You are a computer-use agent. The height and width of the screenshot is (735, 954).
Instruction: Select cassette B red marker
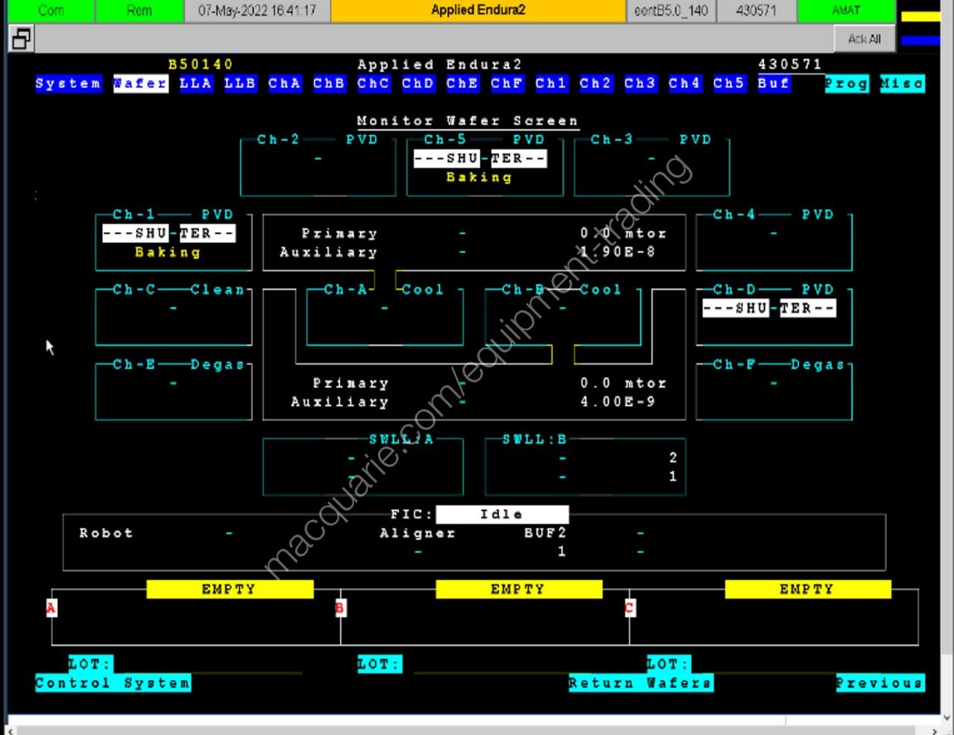[x=340, y=608]
